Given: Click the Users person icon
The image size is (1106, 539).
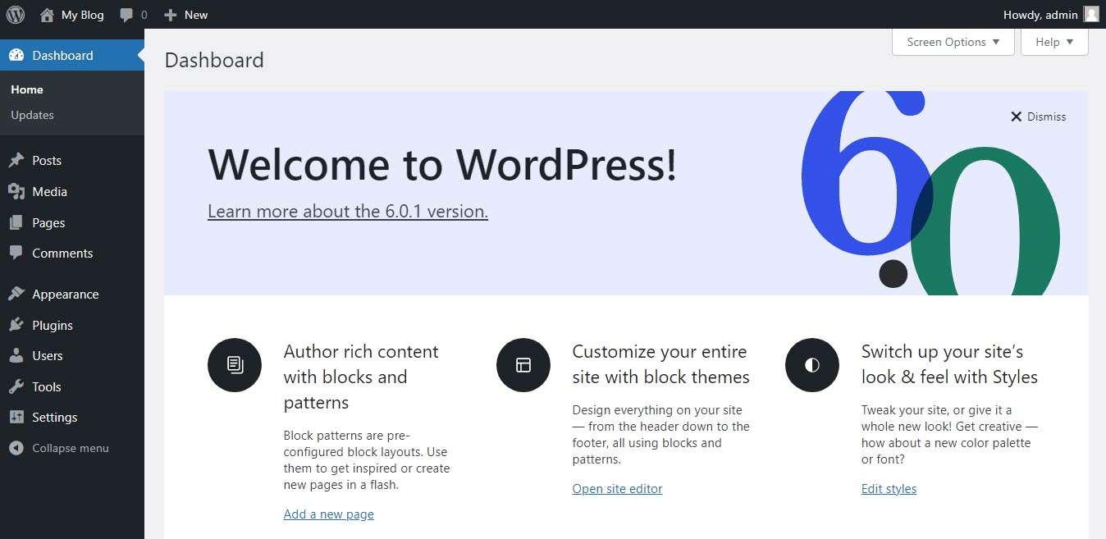Looking at the screenshot, I should [16, 355].
